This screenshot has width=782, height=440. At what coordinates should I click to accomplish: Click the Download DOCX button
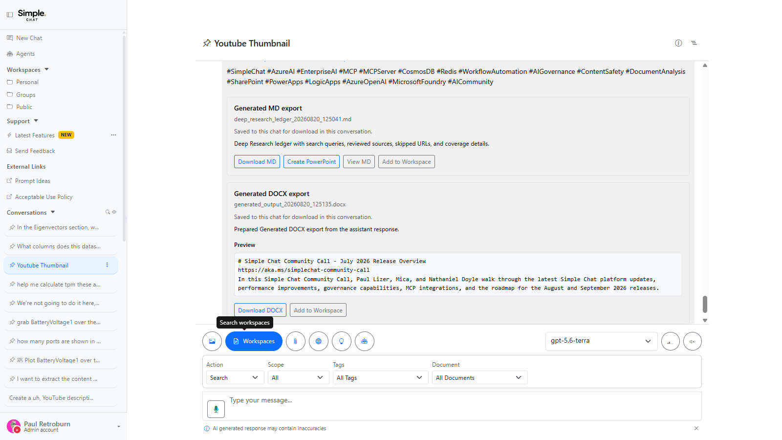(x=261, y=310)
